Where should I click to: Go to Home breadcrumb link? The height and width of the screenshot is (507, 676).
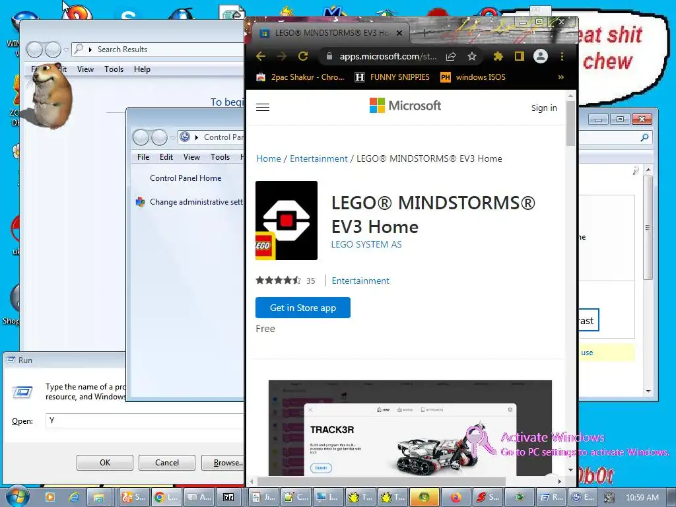pos(268,158)
